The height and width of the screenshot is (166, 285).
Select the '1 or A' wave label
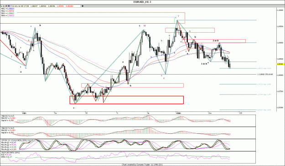pyautogui.click(x=204, y=64)
